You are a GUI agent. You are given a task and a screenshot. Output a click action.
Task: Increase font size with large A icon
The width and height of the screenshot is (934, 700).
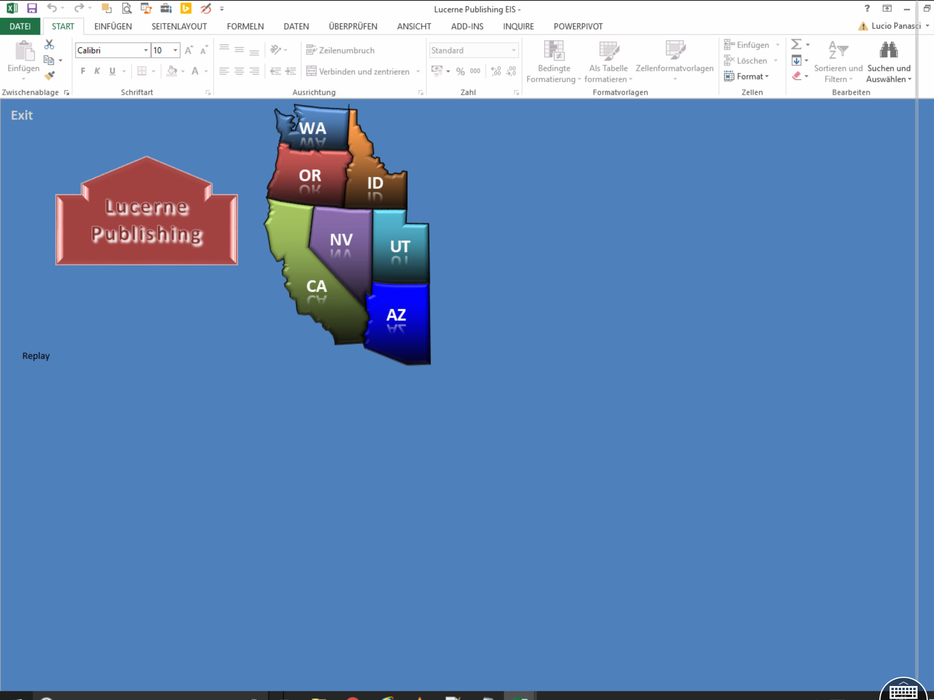coord(189,50)
